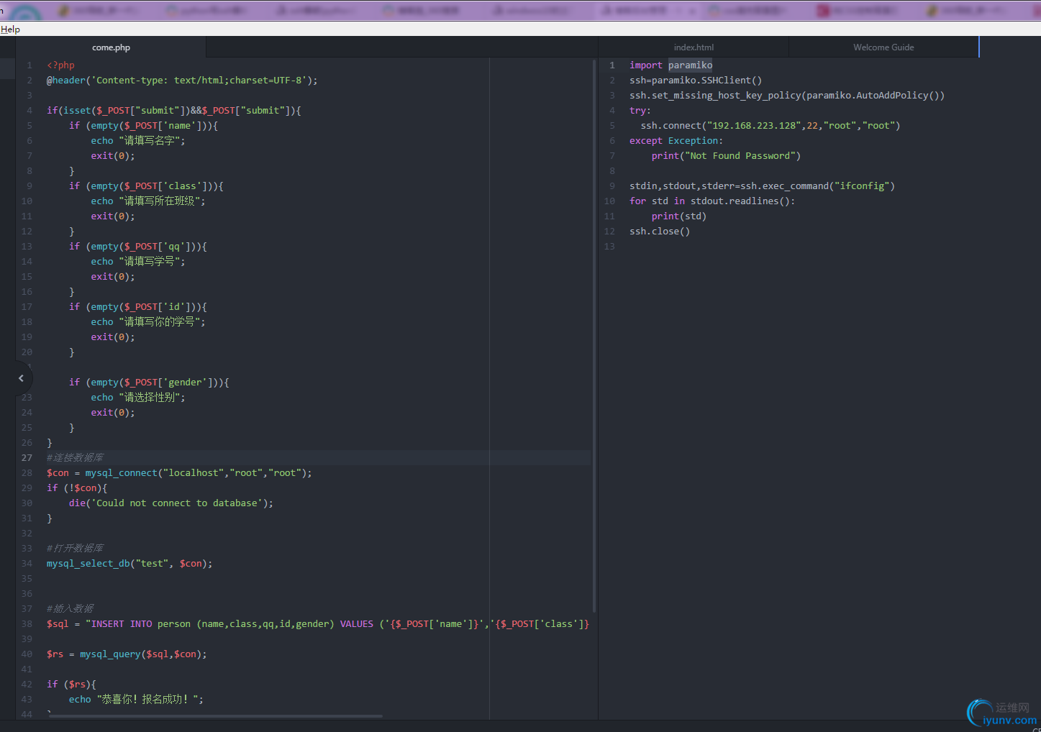Click the set_missing_host_key_policy line
Viewport: 1041px width, 732px height.
[787, 96]
